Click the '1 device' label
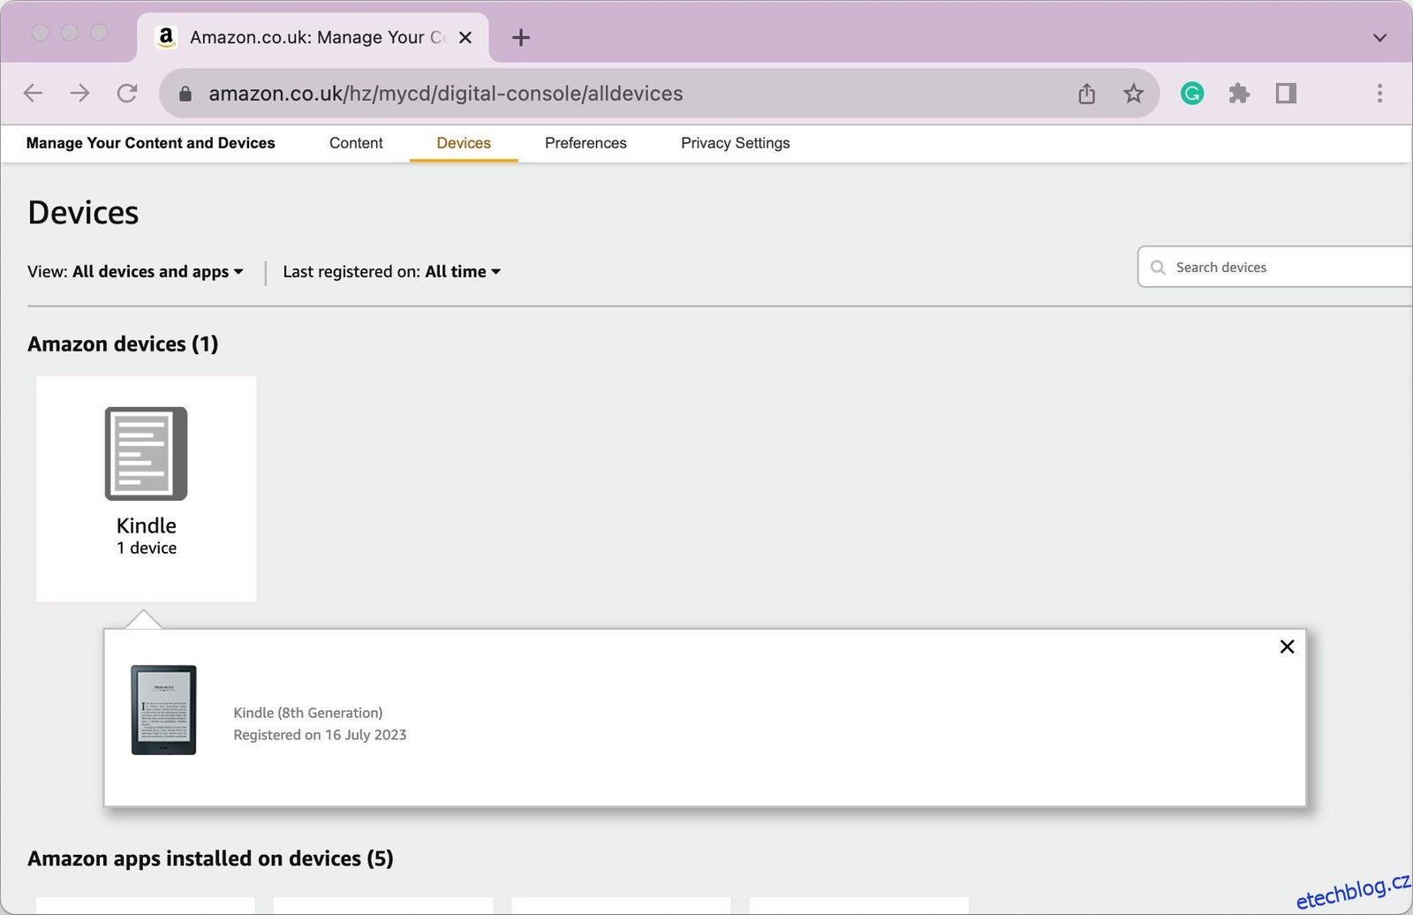Screen dimensions: 1413x915 tap(147, 548)
